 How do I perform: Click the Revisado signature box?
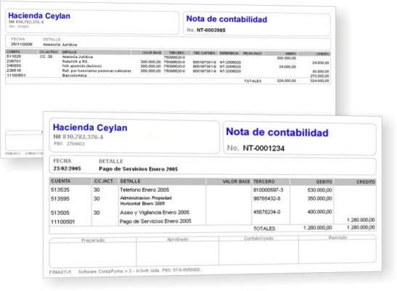coord(337,249)
